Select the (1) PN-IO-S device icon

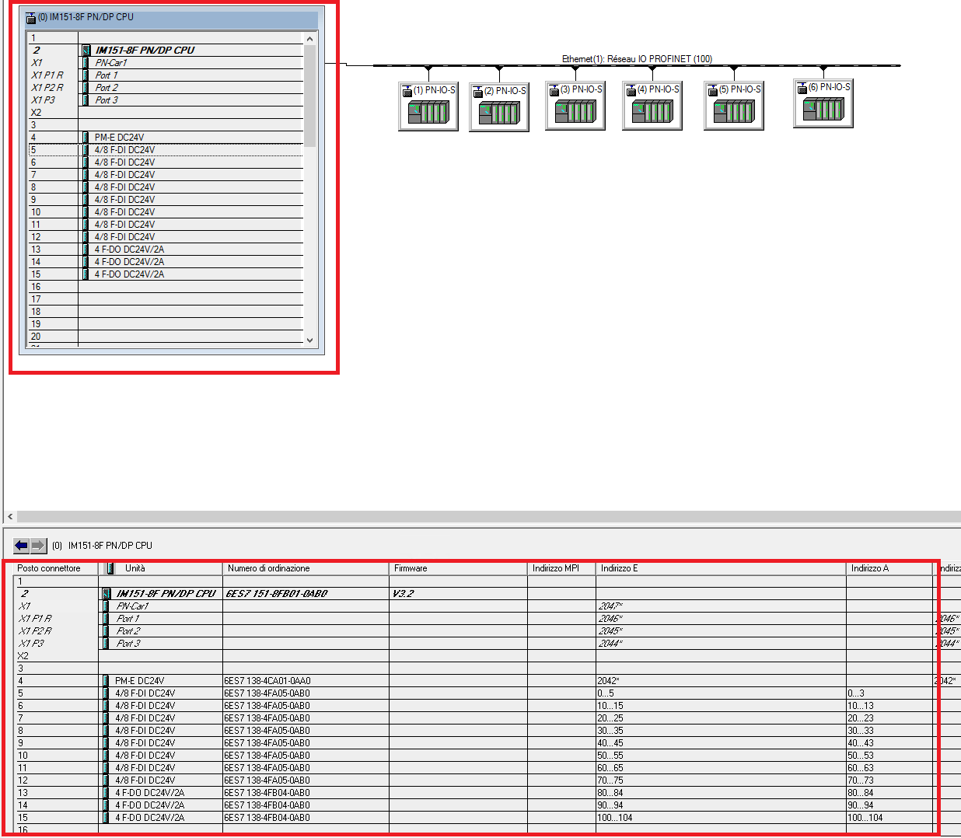(x=428, y=106)
